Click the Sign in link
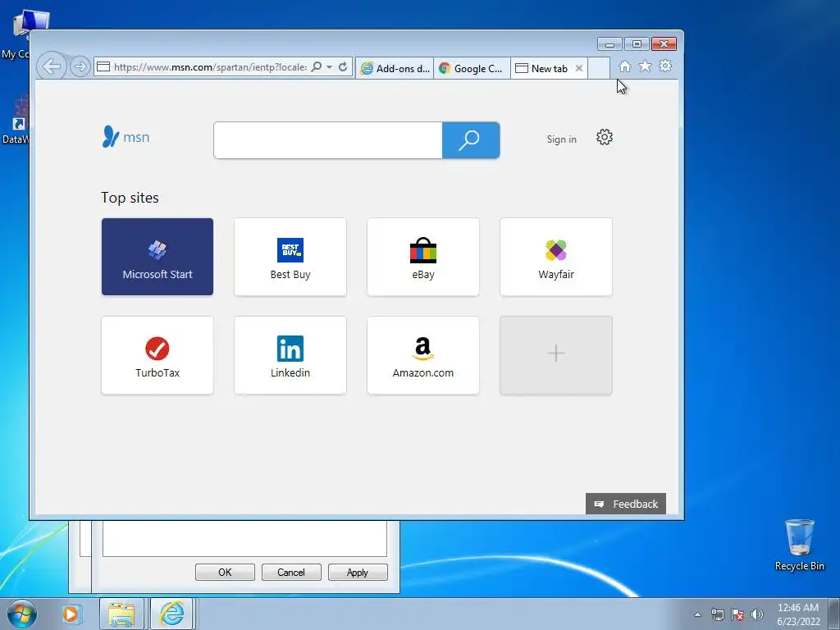Screen dimensions: 840x630 pyautogui.click(x=561, y=139)
